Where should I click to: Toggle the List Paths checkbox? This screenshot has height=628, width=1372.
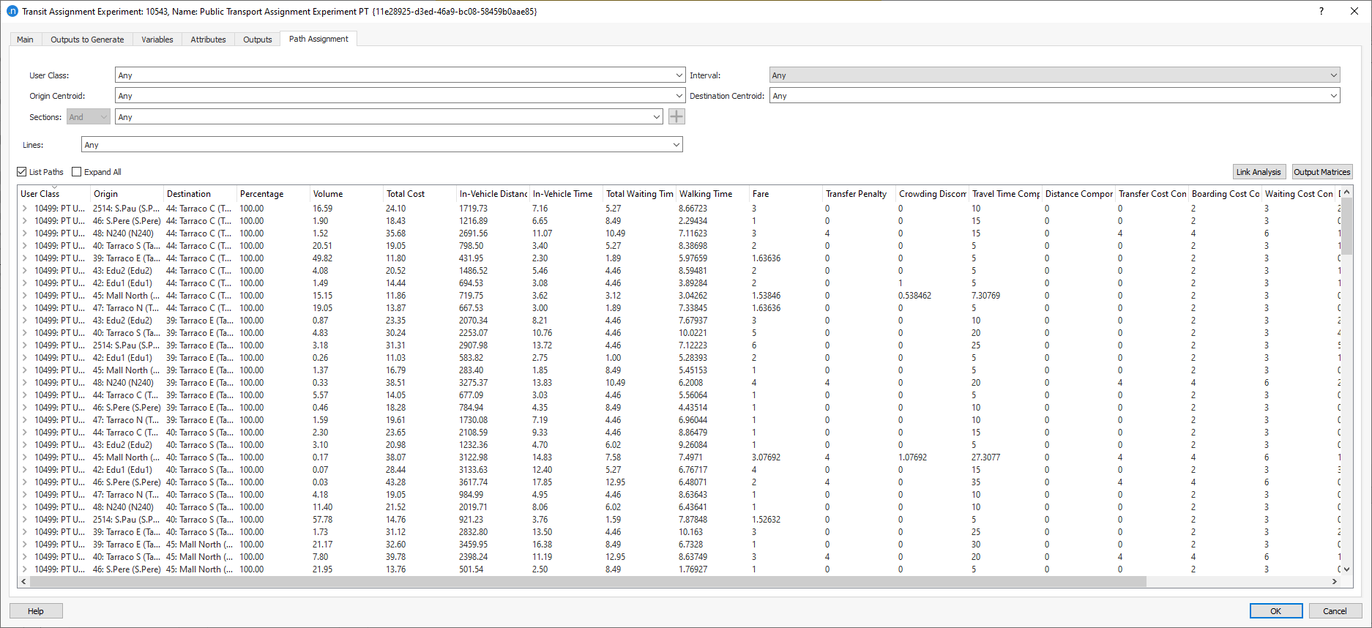point(22,172)
